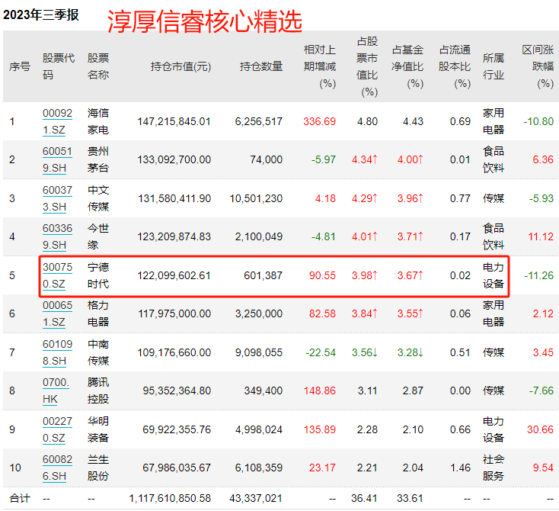Click the 持仓数量 column header

261,66
